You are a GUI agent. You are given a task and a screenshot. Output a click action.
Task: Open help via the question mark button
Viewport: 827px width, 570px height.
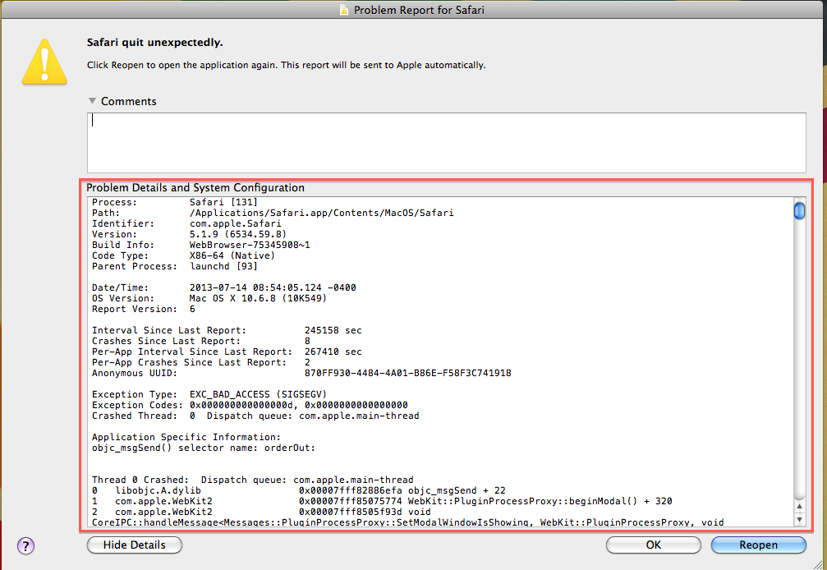click(x=25, y=545)
